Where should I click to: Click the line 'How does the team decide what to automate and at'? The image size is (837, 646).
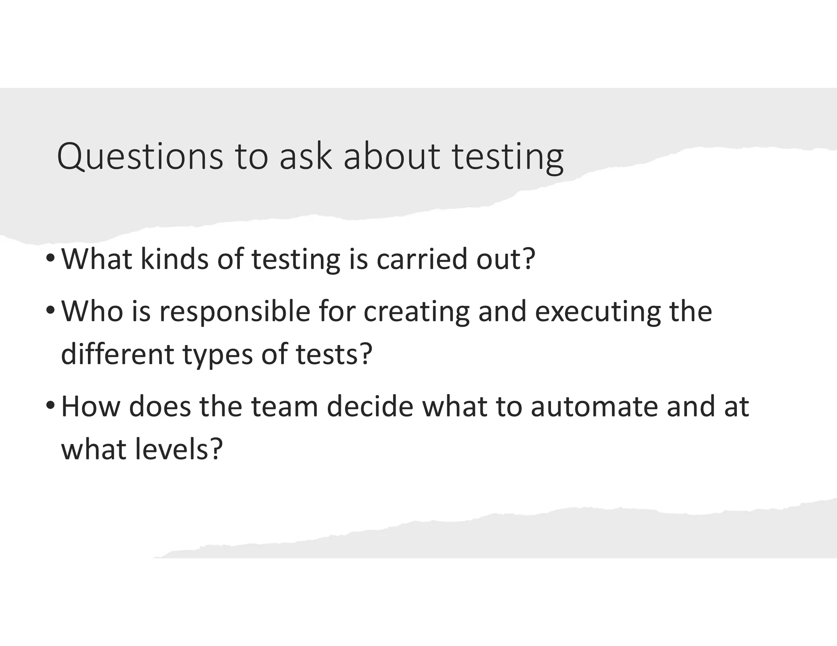coord(405,407)
